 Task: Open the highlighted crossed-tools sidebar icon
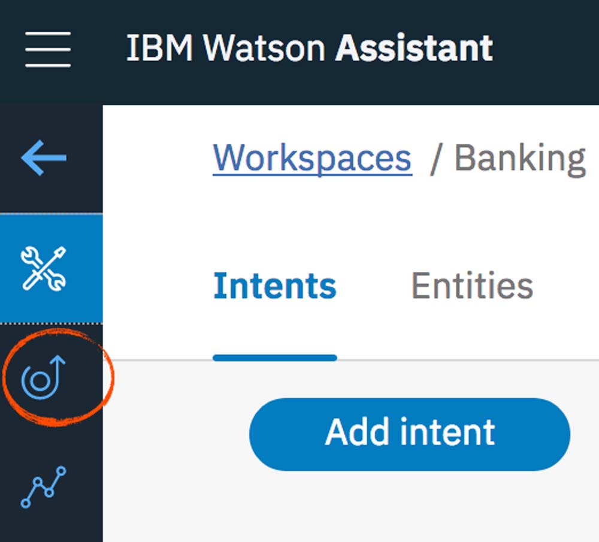[x=44, y=269]
